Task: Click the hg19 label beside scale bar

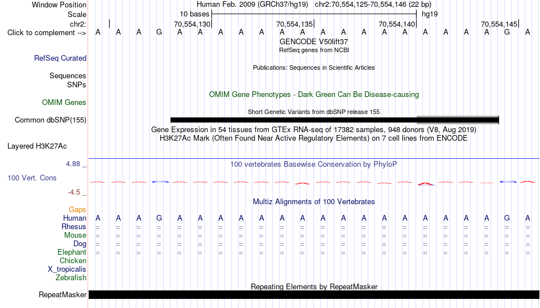Action: [430, 14]
